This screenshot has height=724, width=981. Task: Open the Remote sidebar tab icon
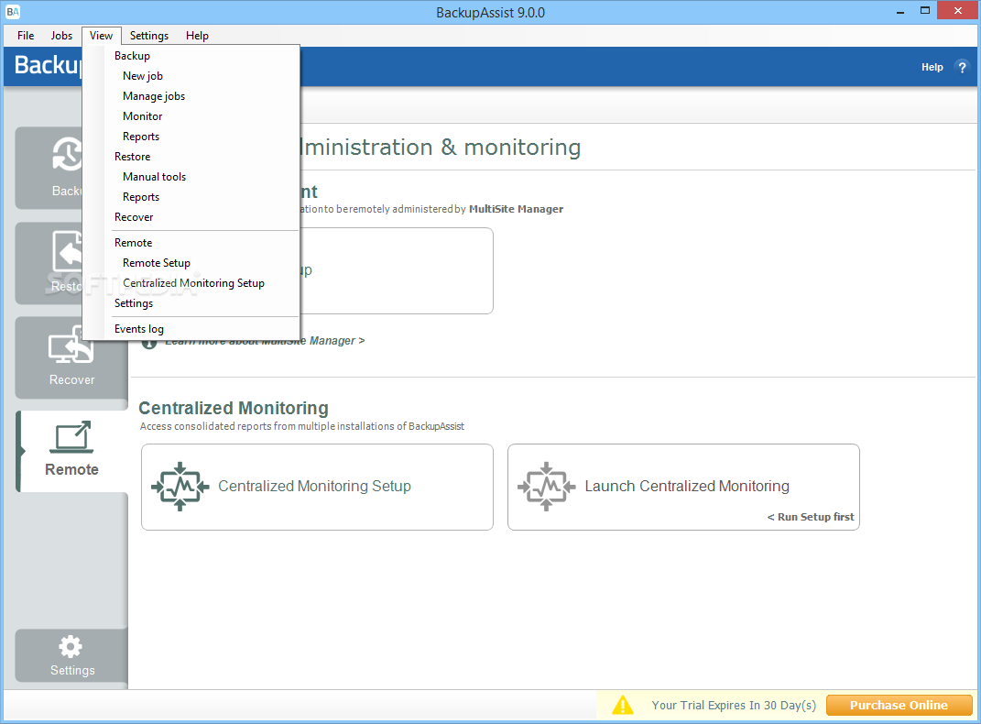tap(71, 437)
